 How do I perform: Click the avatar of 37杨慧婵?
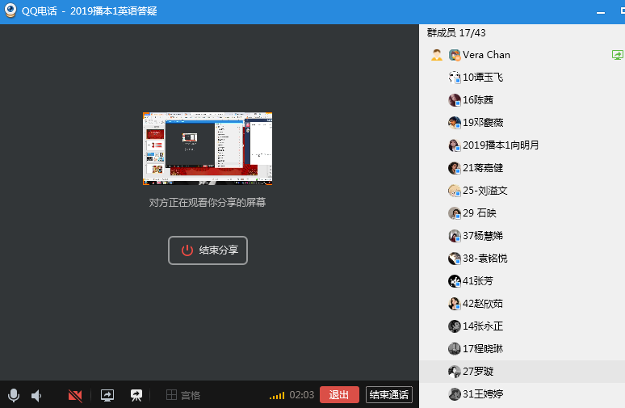coord(455,236)
